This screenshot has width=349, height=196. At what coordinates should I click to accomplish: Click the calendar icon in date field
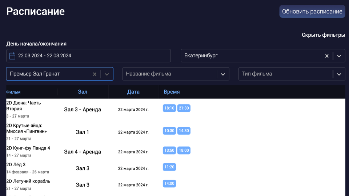click(x=12, y=56)
